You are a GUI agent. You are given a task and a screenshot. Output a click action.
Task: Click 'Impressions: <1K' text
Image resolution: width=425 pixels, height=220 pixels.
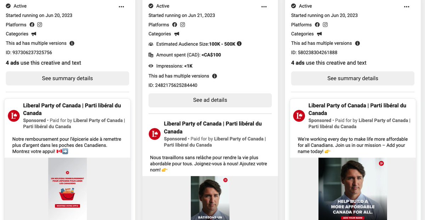click(x=174, y=66)
